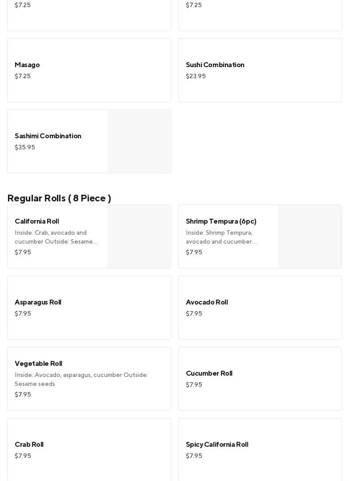
Task: Open the Vegetable Roll title
Action: click(x=38, y=364)
